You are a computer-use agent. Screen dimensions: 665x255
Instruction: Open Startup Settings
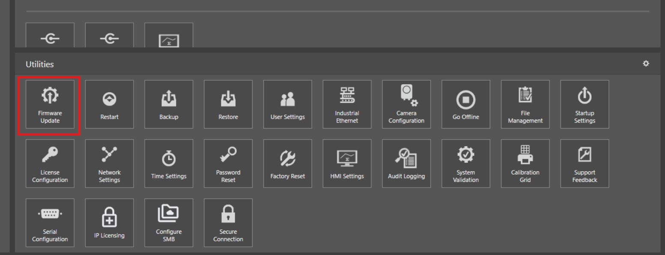(584, 104)
